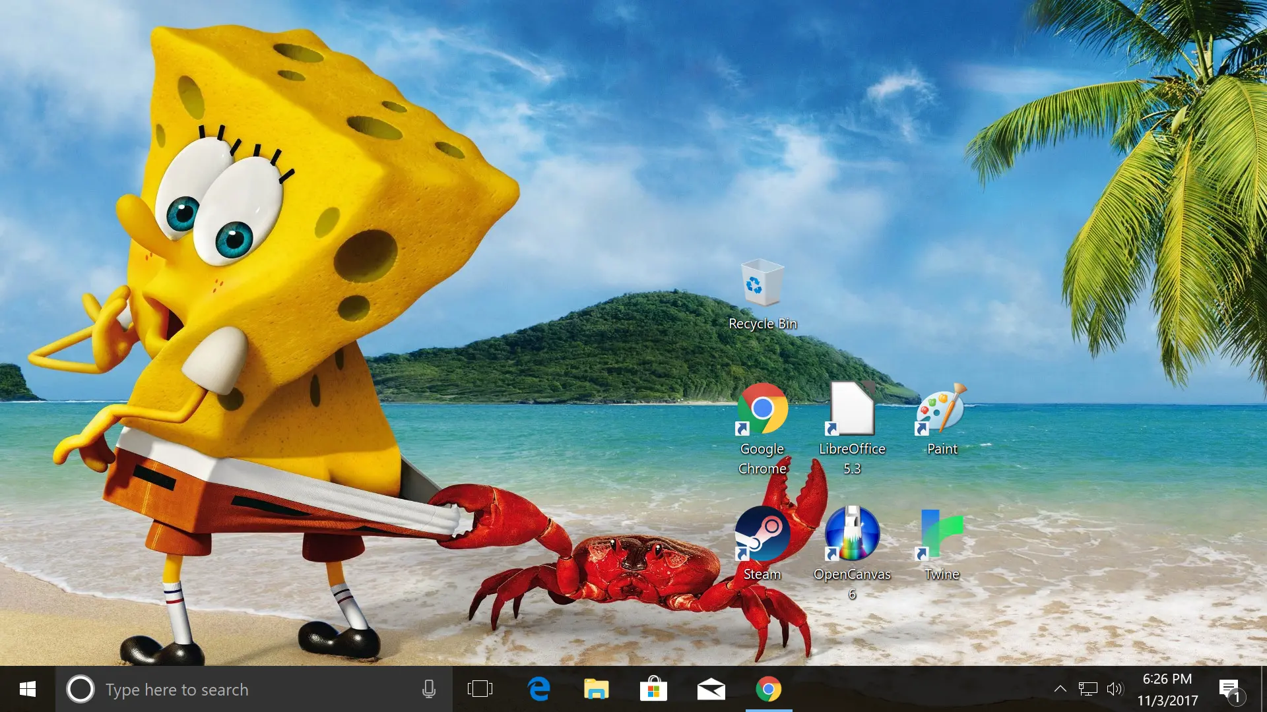The image size is (1267, 712).
Task: Open File Explorer from the taskbar
Action: pyautogui.click(x=596, y=690)
